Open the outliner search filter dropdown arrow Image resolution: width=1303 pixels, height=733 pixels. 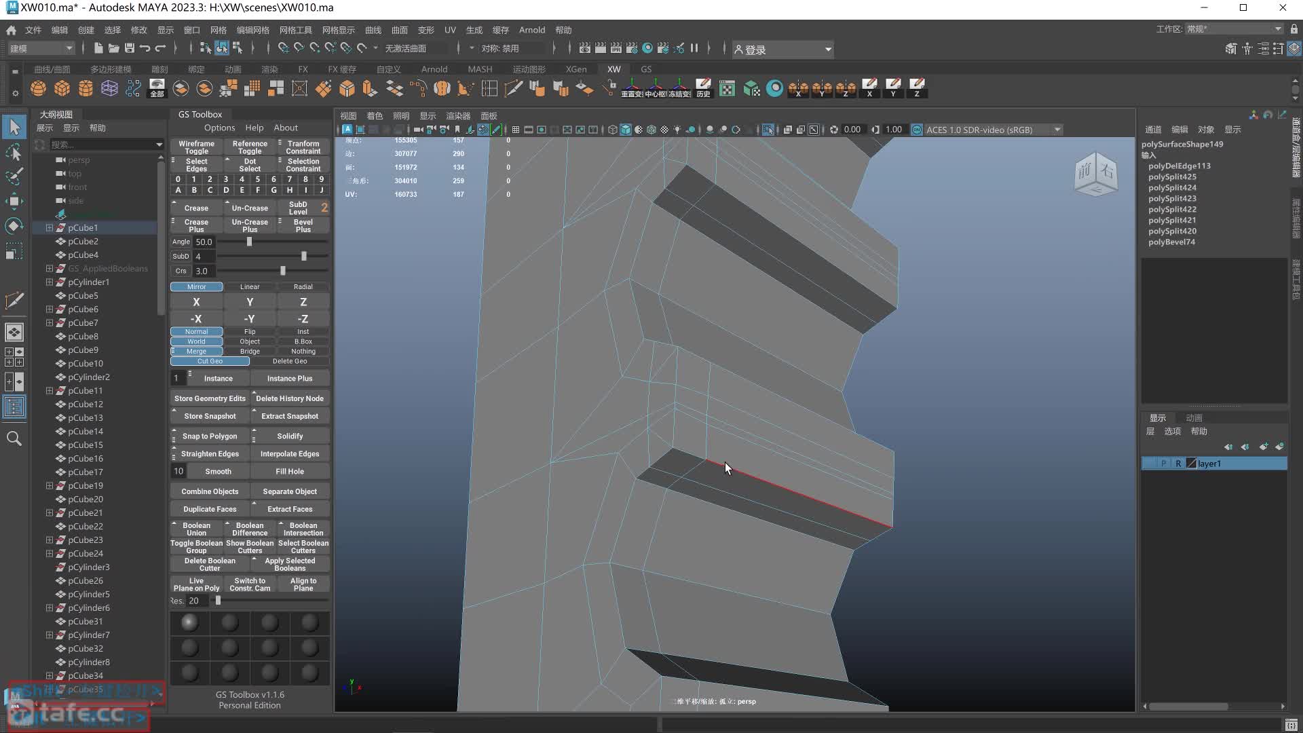pyautogui.click(x=159, y=145)
